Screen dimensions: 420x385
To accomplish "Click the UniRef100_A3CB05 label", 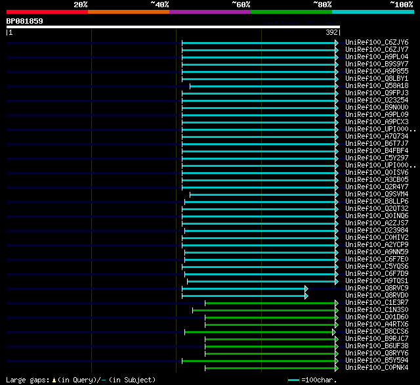I will (377, 180).
